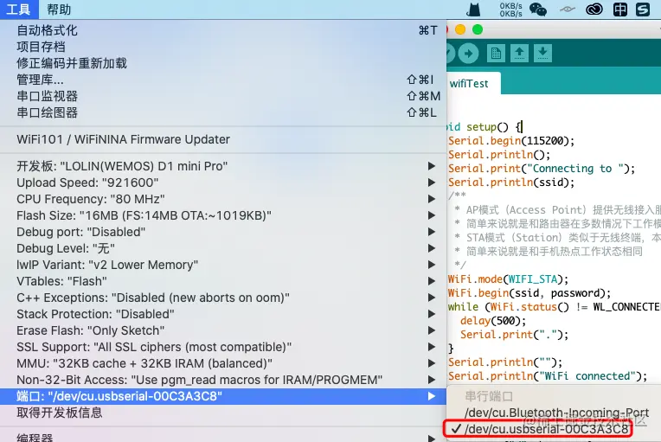Click Serial.println("WiFi connected") line
This screenshot has height=442, width=661.
[547, 376]
